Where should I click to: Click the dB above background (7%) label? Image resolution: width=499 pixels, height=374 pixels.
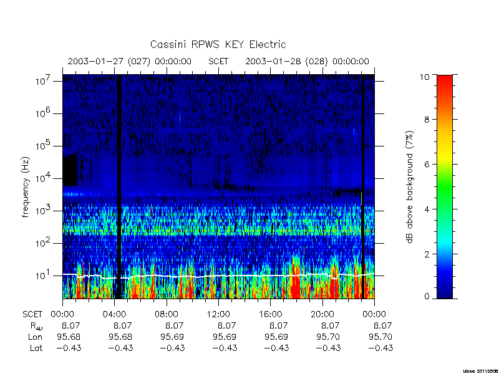click(x=410, y=187)
